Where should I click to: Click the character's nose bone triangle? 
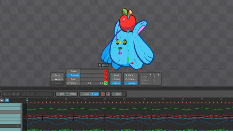pyautogui.click(x=120, y=48)
